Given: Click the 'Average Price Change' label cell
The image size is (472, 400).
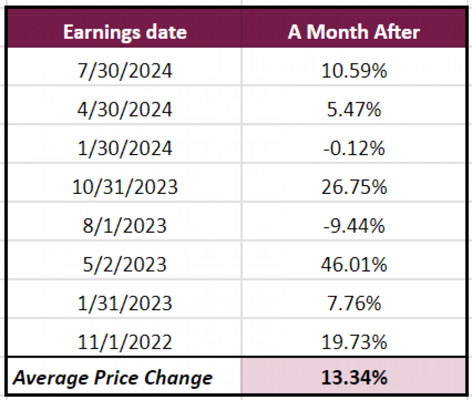Looking at the screenshot, I should [x=113, y=377].
